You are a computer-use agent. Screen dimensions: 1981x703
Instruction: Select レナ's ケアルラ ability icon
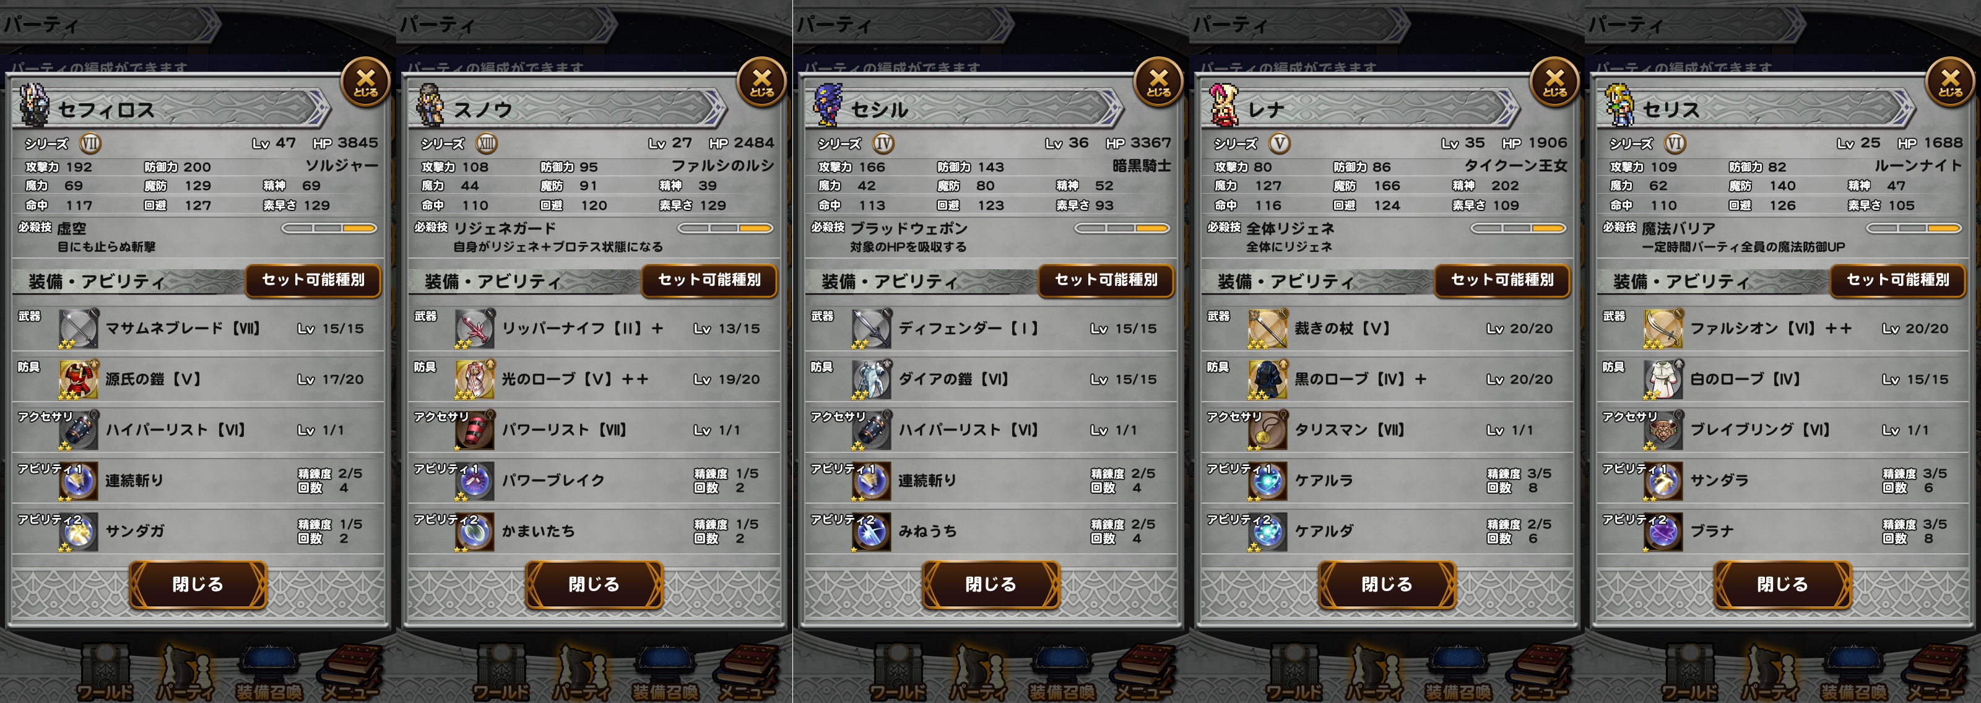1267,481
